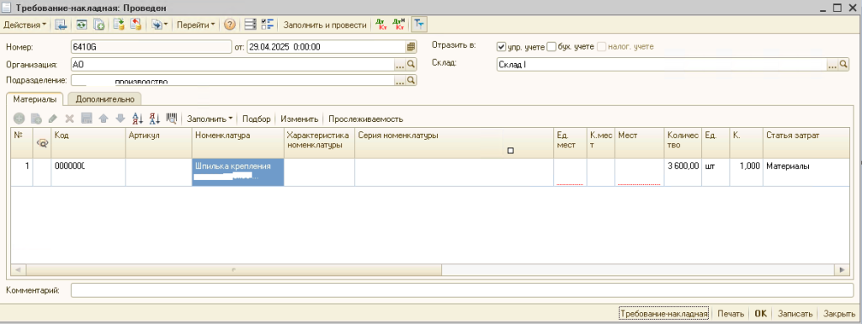Enable the бух. учете checkbox
The width and height of the screenshot is (862, 324).
[551, 46]
